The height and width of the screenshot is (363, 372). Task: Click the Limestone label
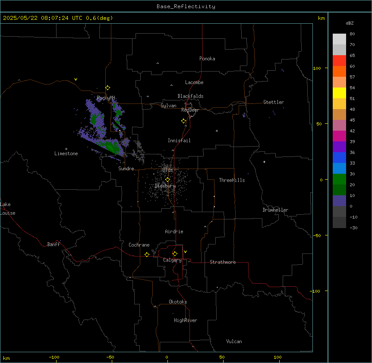tap(66, 153)
